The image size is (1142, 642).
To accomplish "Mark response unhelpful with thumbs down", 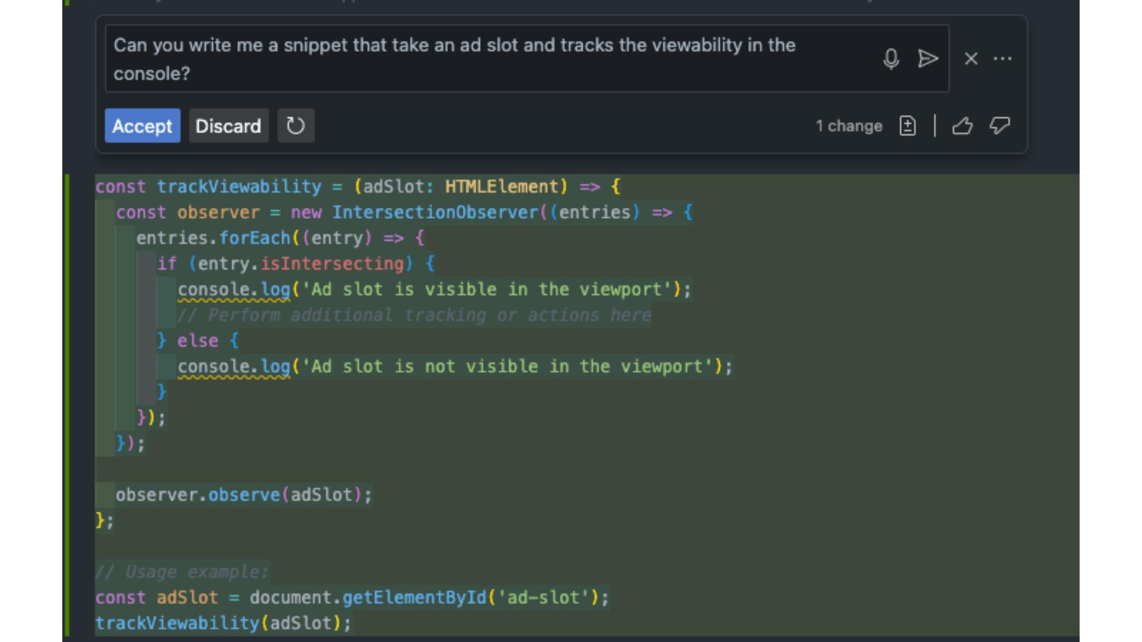I will pyautogui.click(x=1000, y=125).
